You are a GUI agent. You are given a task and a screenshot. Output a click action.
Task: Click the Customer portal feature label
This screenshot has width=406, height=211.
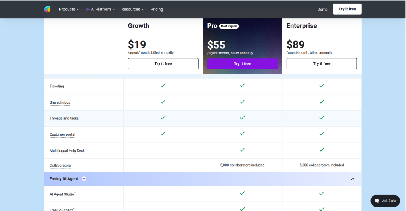click(x=62, y=134)
